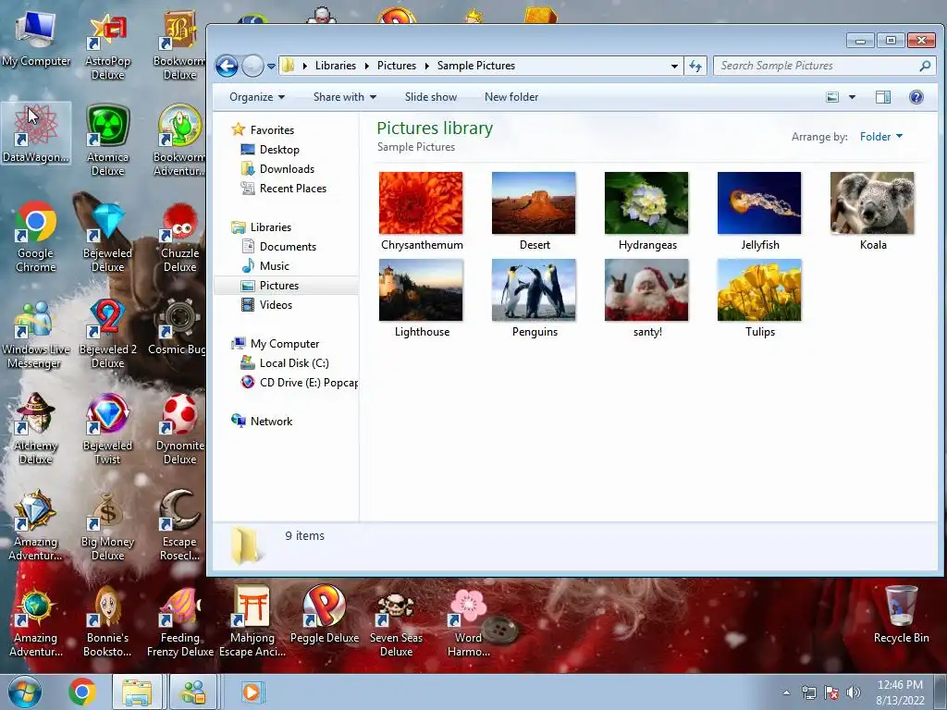Open the DataWagon desktop shortcut
The width and height of the screenshot is (947, 710).
(x=36, y=133)
